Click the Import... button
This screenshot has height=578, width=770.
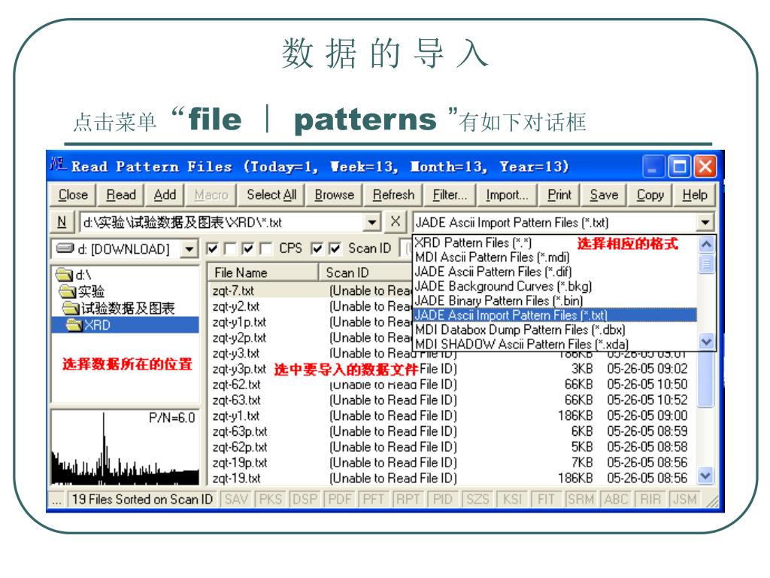(507, 195)
